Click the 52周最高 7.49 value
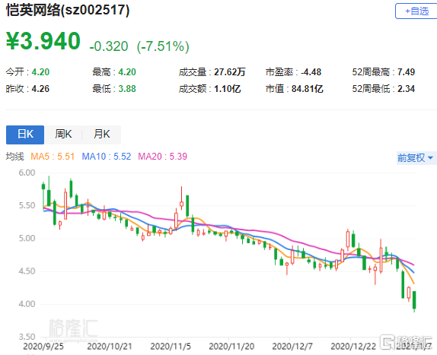437x355 pixels. tap(406, 72)
